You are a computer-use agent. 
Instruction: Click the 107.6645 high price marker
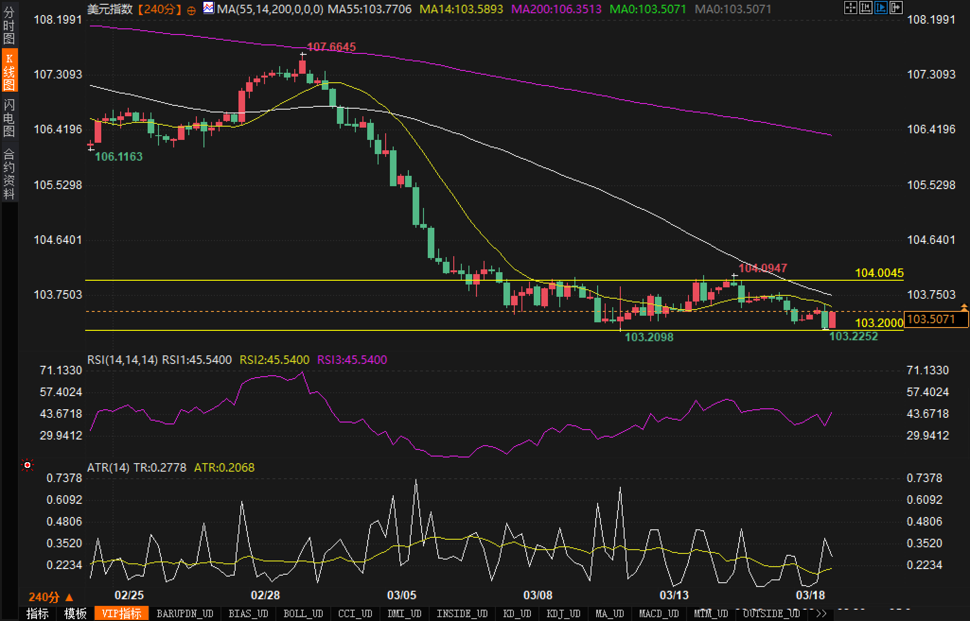click(331, 47)
